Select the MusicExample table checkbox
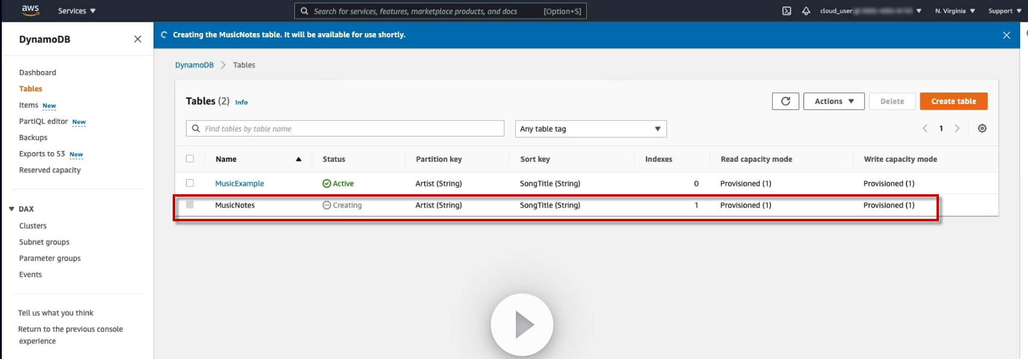 (x=190, y=183)
